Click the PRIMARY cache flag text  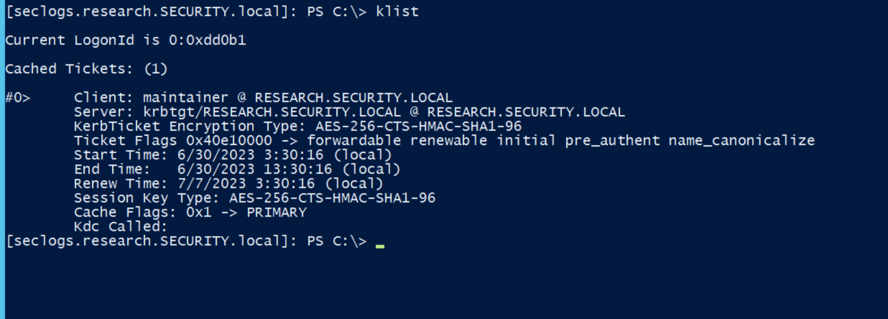tap(276, 212)
